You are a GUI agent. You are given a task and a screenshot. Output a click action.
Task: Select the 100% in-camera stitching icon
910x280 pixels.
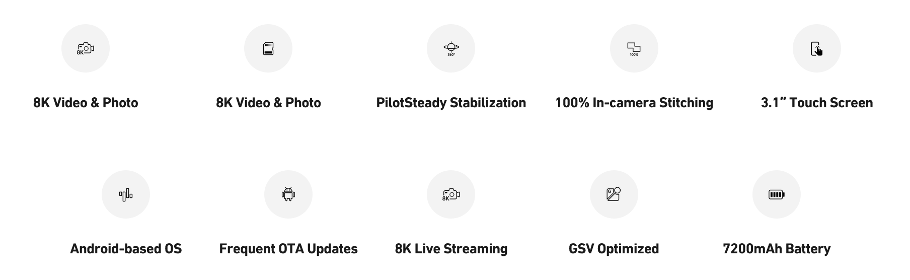(634, 48)
